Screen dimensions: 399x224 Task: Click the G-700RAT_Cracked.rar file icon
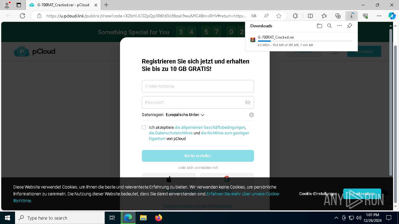(253, 40)
